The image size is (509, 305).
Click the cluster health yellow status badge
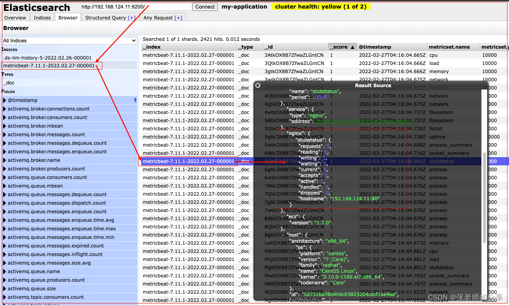tap(321, 7)
